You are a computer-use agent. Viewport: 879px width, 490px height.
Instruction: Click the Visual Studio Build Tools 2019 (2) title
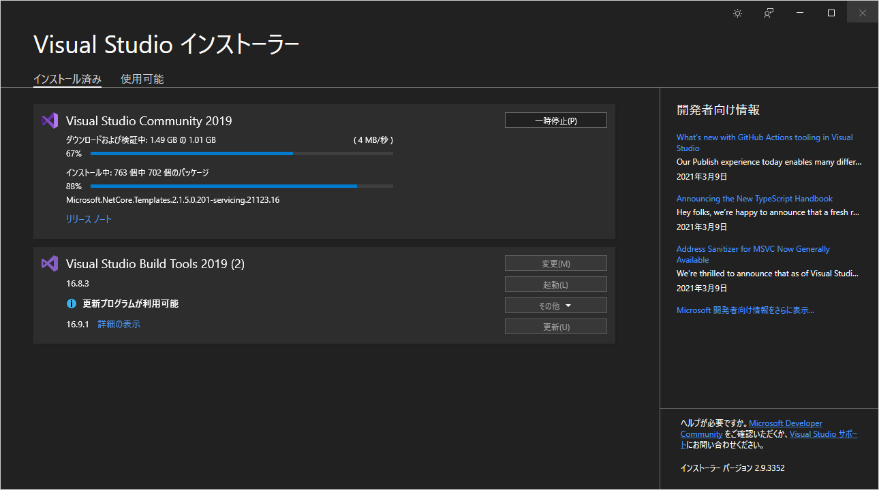pos(155,264)
